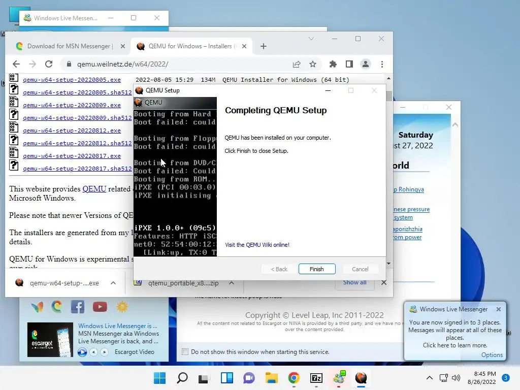Open the Windows Start menu
Viewport: 520px width, 390px height.
coord(159,378)
